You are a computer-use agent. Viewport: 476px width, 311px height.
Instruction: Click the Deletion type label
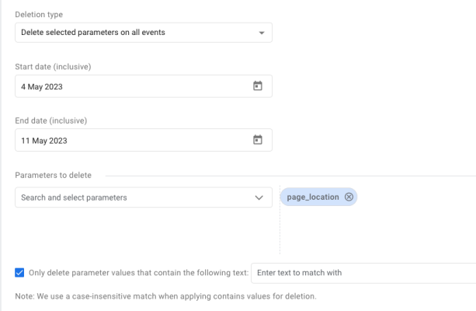click(40, 15)
